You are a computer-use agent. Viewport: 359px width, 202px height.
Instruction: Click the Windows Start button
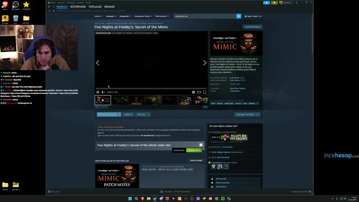(x=130, y=199)
